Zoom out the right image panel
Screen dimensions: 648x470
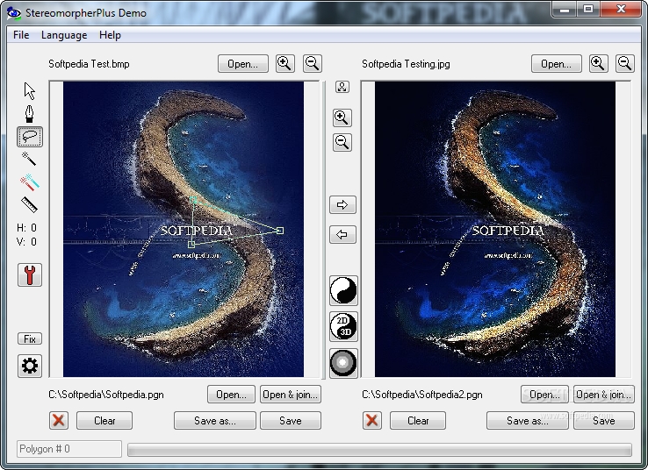[x=625, y=63]
